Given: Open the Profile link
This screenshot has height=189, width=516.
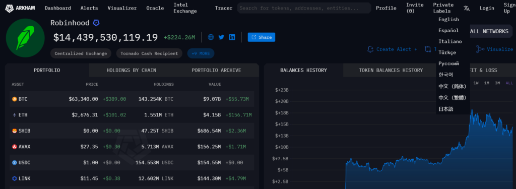Looking at the screenshot, I should [386, 8].
